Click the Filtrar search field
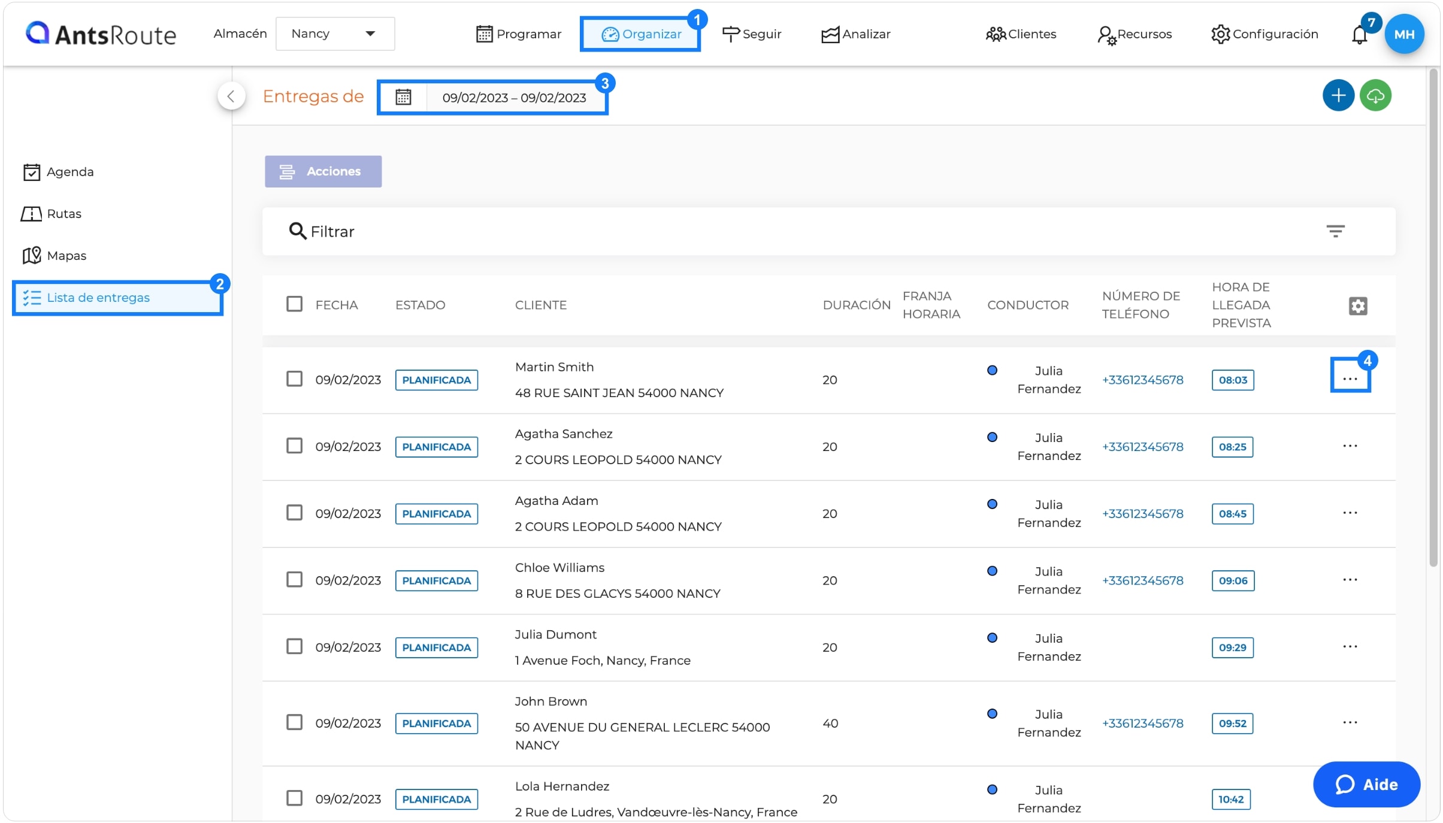Image resolution: width=1443 pixels, height=823 pixels. [x=828, y=231]
